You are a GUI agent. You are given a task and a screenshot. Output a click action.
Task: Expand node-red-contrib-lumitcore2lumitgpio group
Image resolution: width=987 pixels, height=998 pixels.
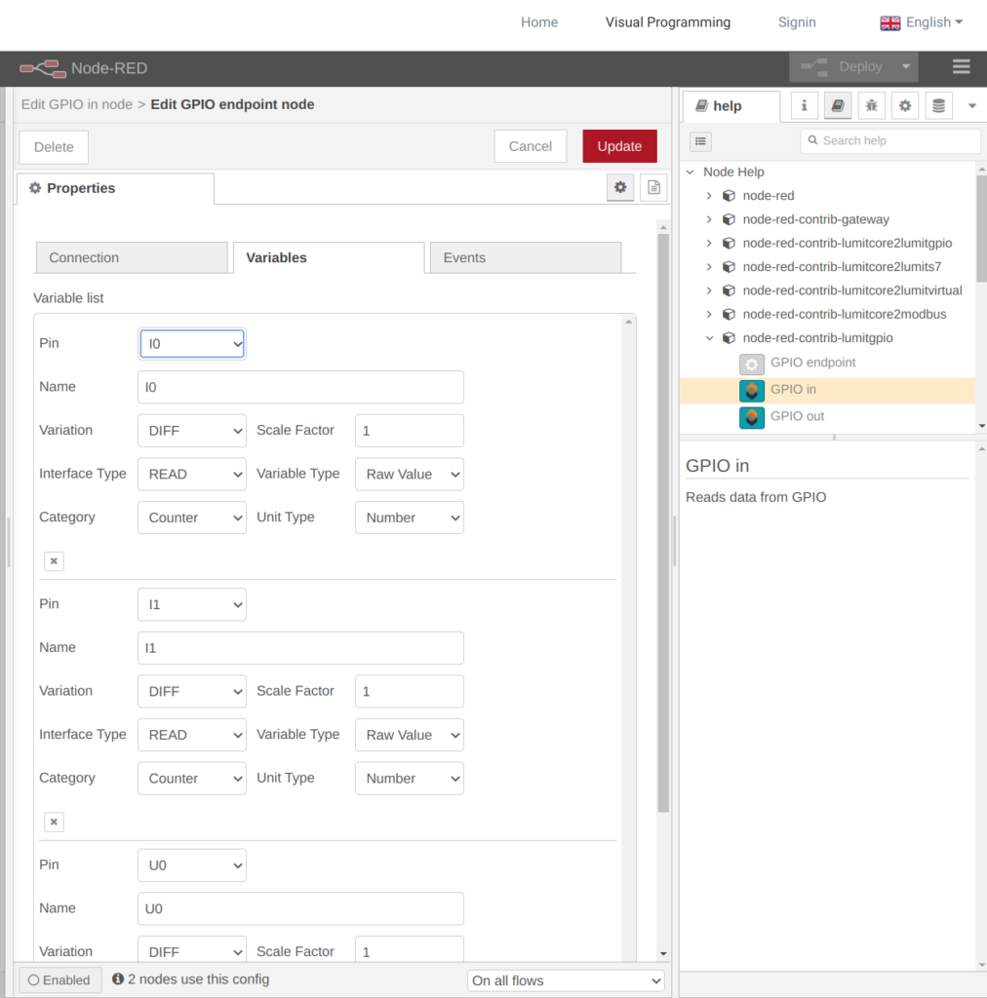click(709, 243)
